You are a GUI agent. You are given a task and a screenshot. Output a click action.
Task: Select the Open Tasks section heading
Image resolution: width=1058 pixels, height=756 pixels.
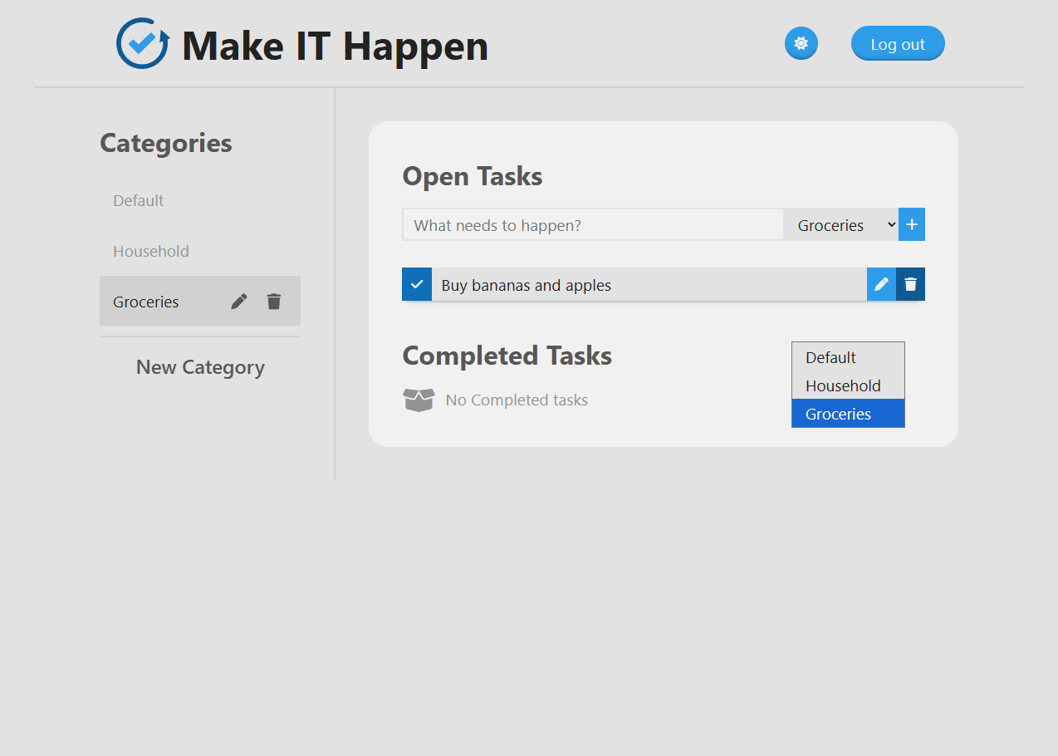[x=472, y=175]
